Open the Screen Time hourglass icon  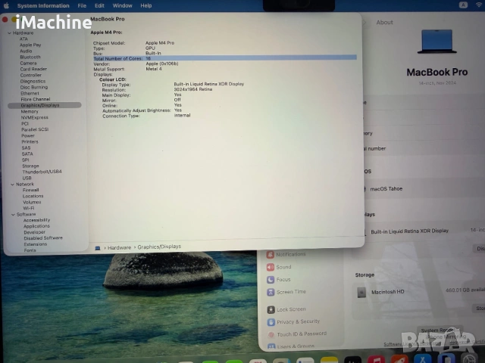271,292
